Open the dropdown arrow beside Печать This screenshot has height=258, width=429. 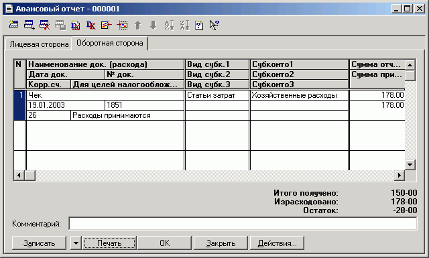coord(76,243)
